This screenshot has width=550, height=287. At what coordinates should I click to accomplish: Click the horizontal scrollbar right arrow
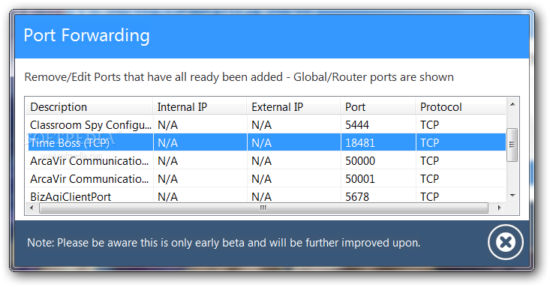500,208
